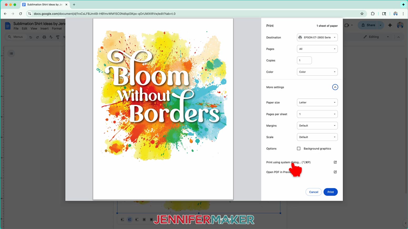Open the Insert menu

pos(44,28)
